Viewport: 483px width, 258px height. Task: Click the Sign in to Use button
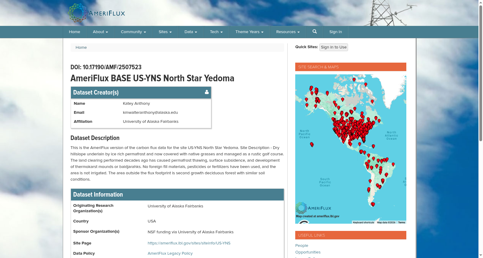(334, 47)
